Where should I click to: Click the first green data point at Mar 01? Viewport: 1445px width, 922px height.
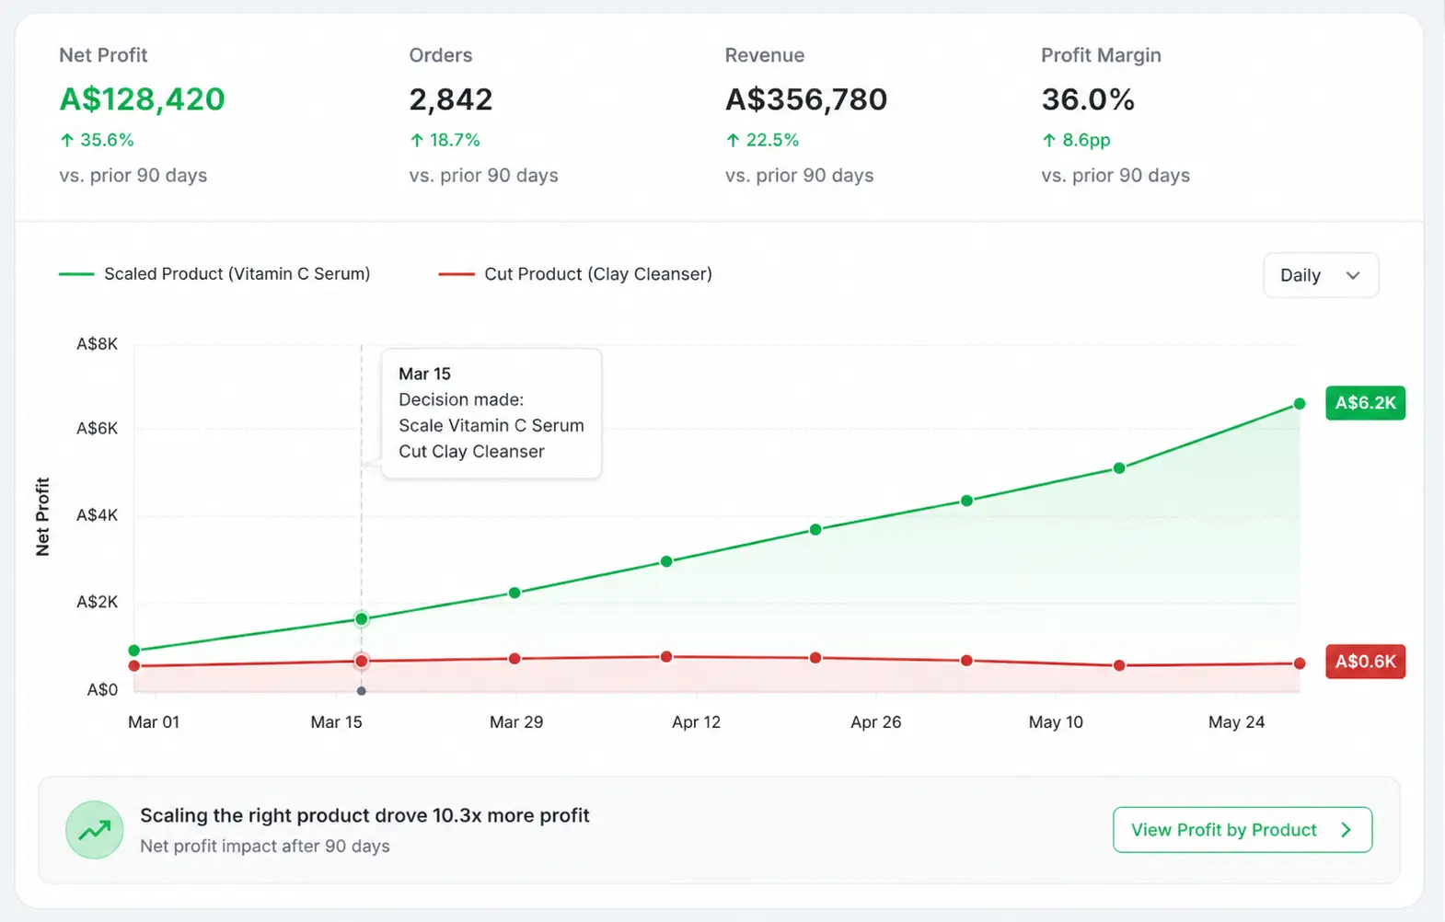pyautogui.click(x=134, y=651)
